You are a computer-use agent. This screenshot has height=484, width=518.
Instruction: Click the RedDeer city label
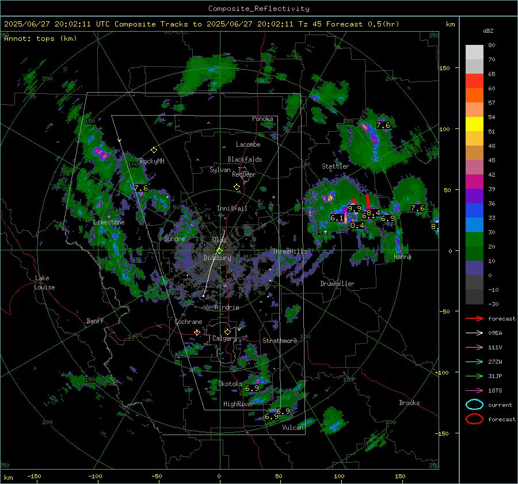tap(244, 174)
